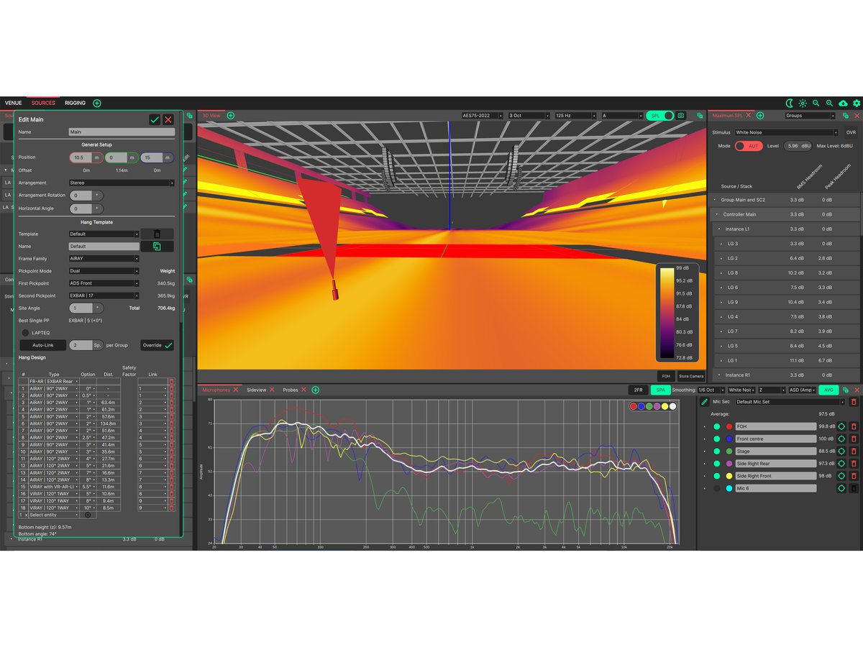Viewport: 863px width, 647px height.
Task: Add a panel tab next to 3D View
Action: (231, 115)
